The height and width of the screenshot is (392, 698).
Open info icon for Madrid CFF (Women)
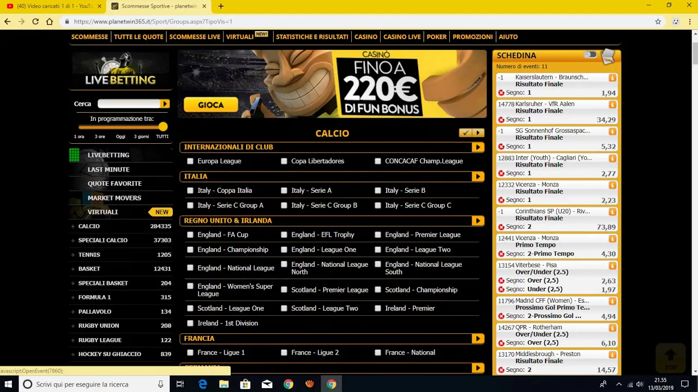tap(612, 301)
